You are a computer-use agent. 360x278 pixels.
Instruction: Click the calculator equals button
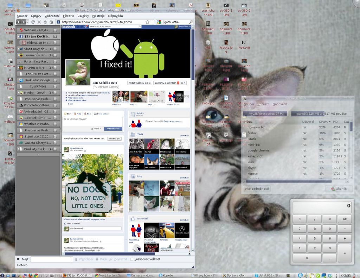click(345, 253)
